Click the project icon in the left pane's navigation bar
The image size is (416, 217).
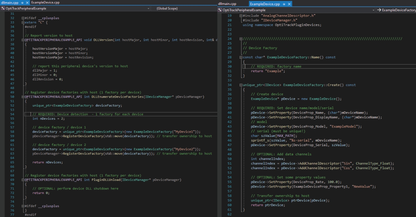click(x=3, y=8)
